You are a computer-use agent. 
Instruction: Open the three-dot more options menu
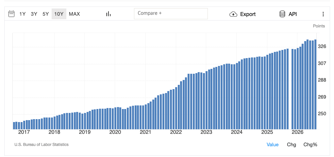pyautogui.click(x=323, y=14)
